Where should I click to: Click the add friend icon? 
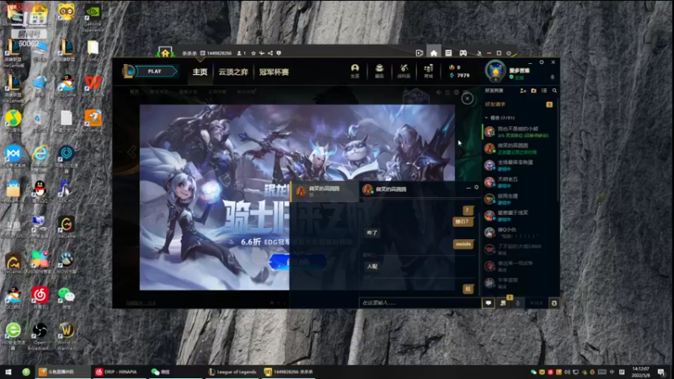(x=523, y=91)
